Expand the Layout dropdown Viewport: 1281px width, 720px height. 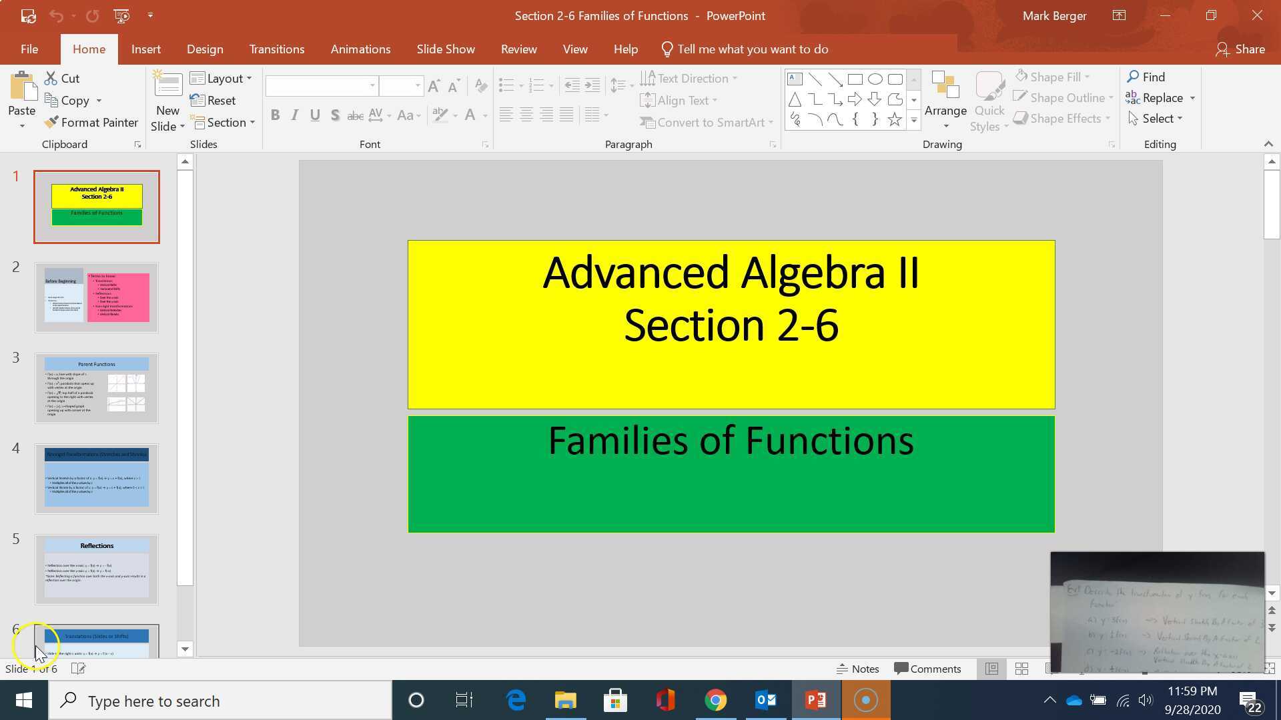click(x=221, y=79)
